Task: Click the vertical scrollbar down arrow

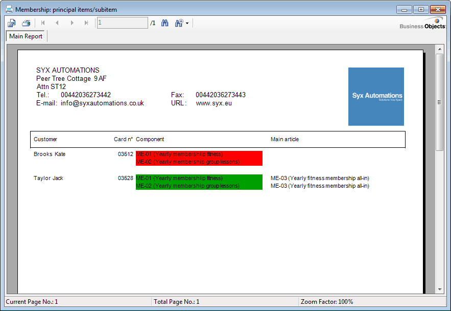Action: [x=439, y=290]
